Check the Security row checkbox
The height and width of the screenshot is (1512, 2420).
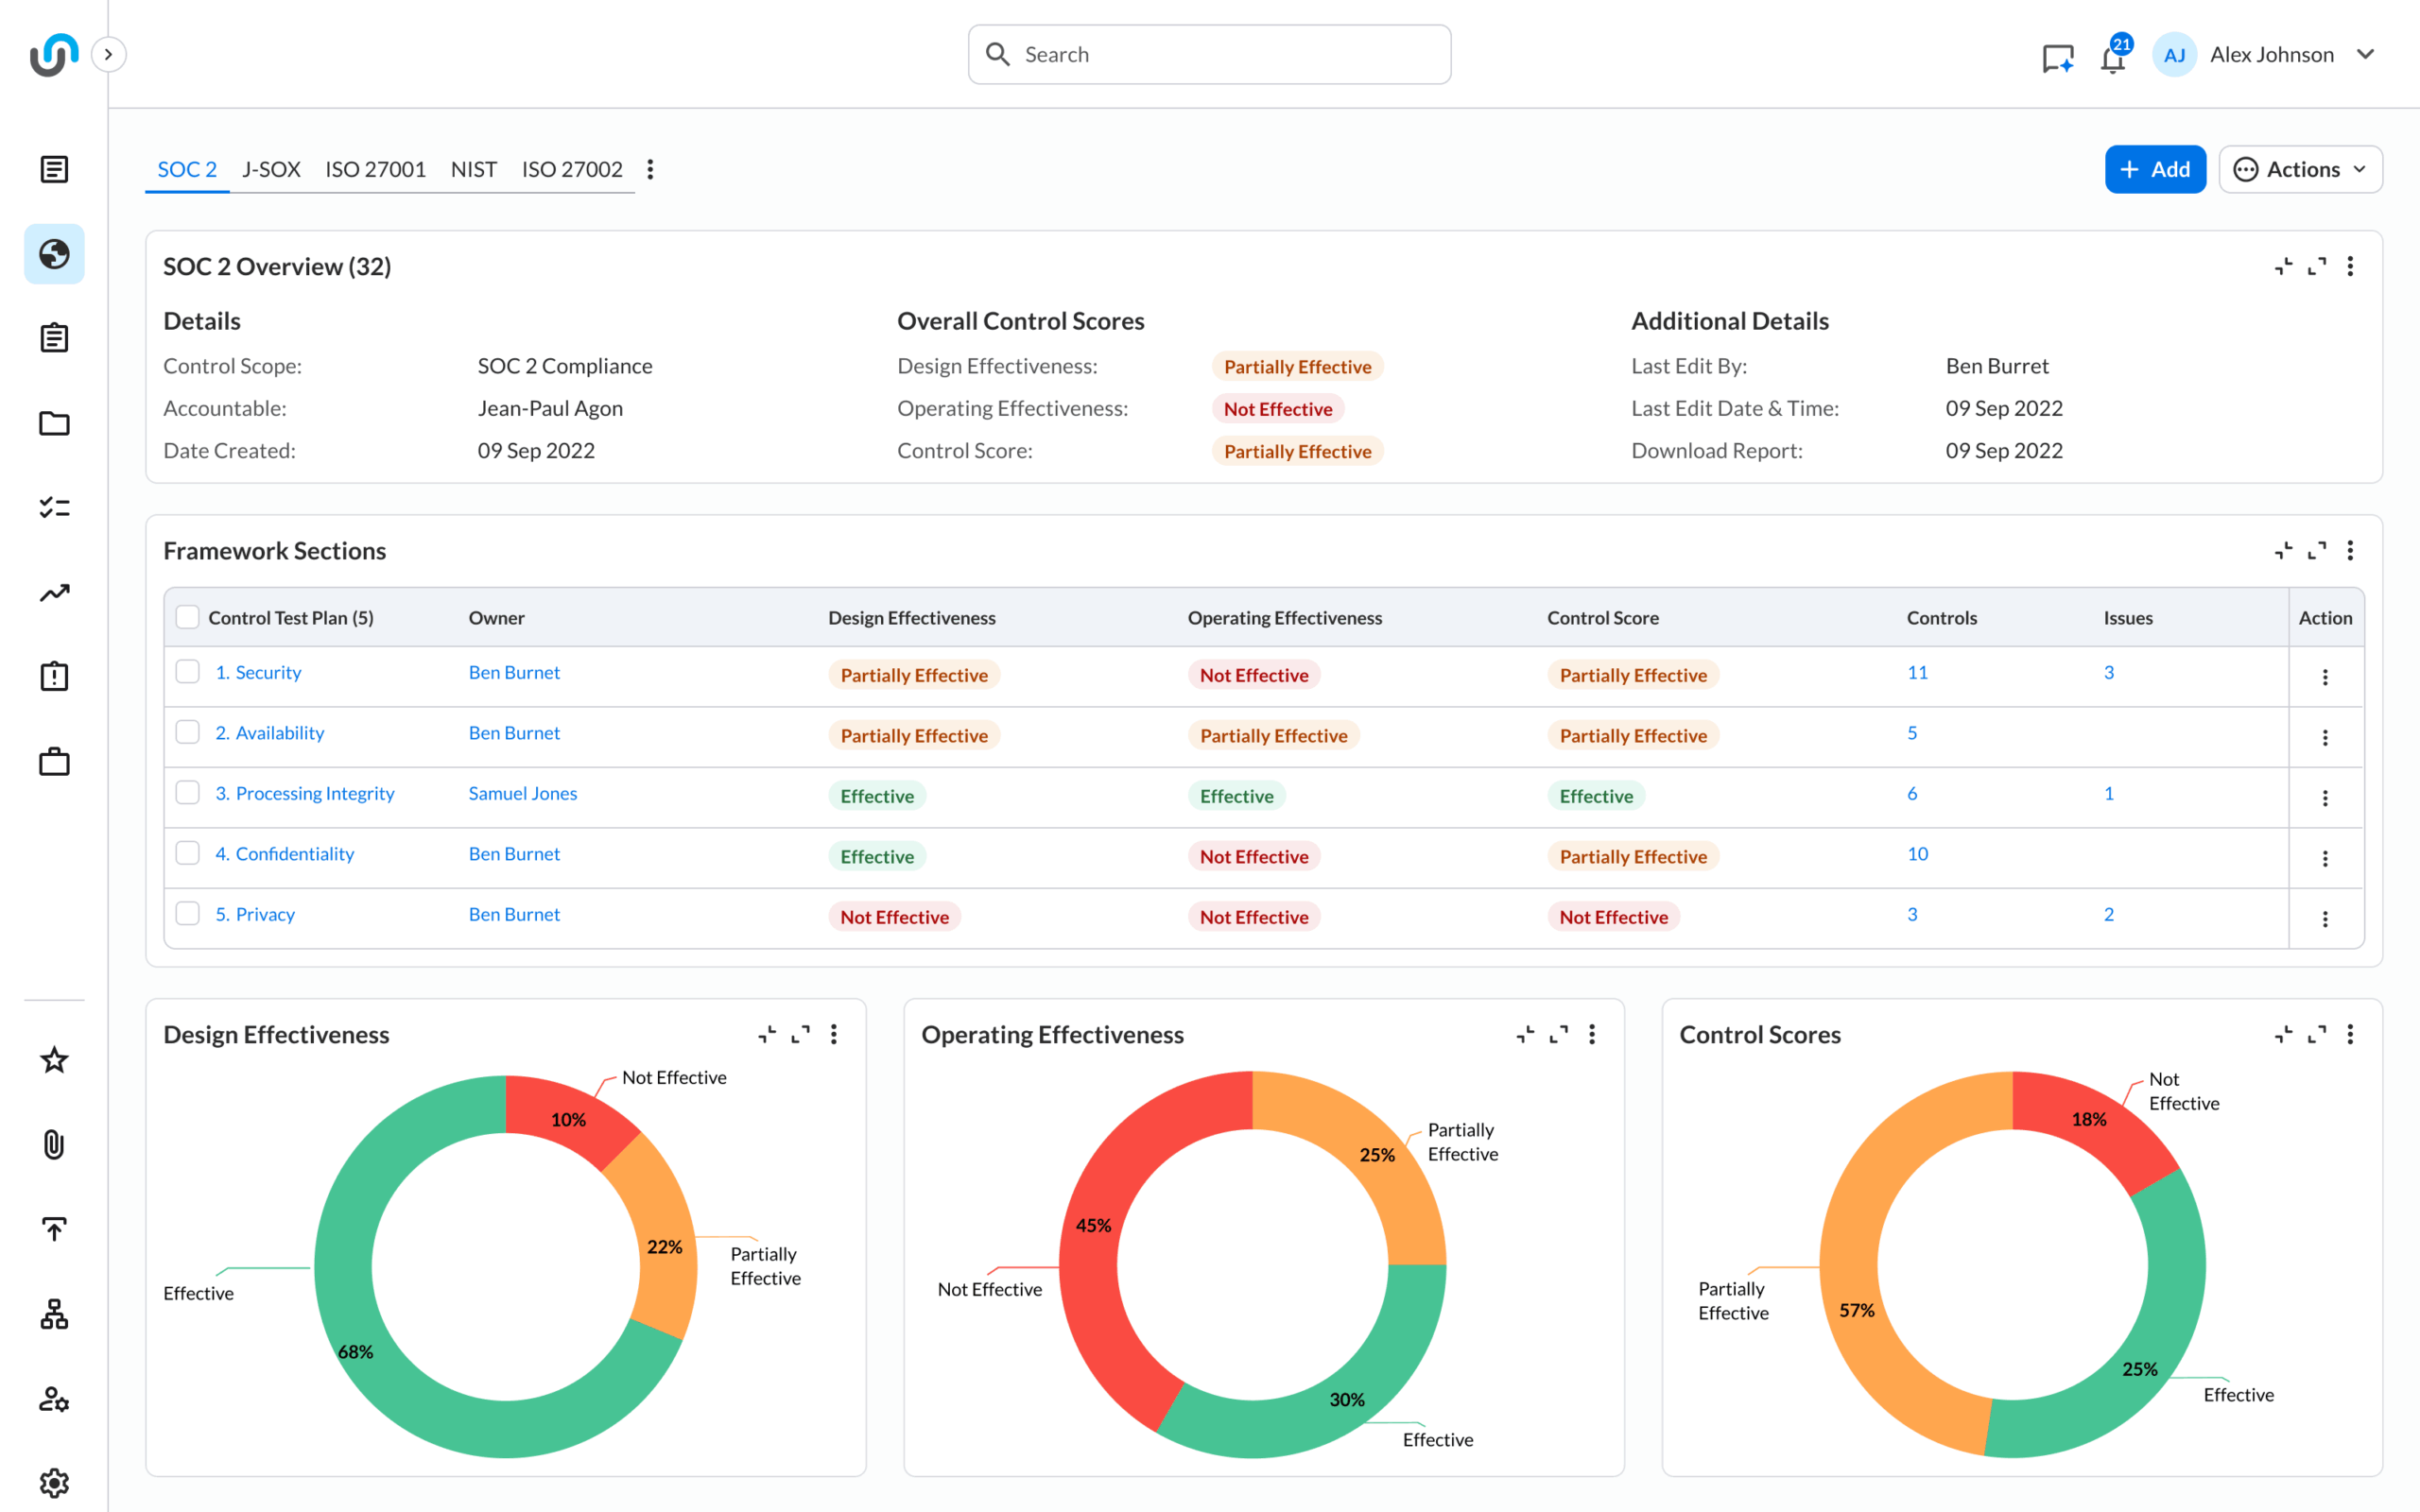pos(187,672)
